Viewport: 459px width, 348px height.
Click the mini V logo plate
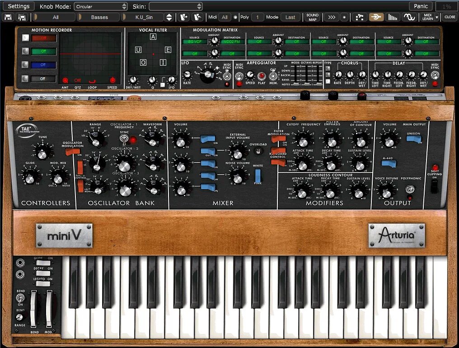64,235
